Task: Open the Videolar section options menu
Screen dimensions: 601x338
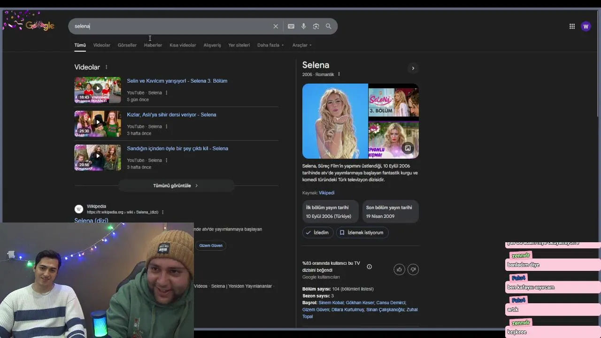Action: (106, 67)
